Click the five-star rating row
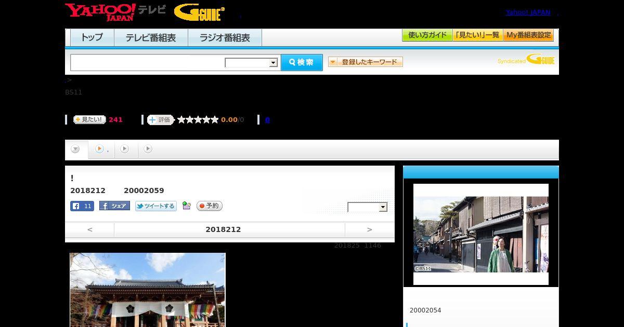 [x=198, y=120]
